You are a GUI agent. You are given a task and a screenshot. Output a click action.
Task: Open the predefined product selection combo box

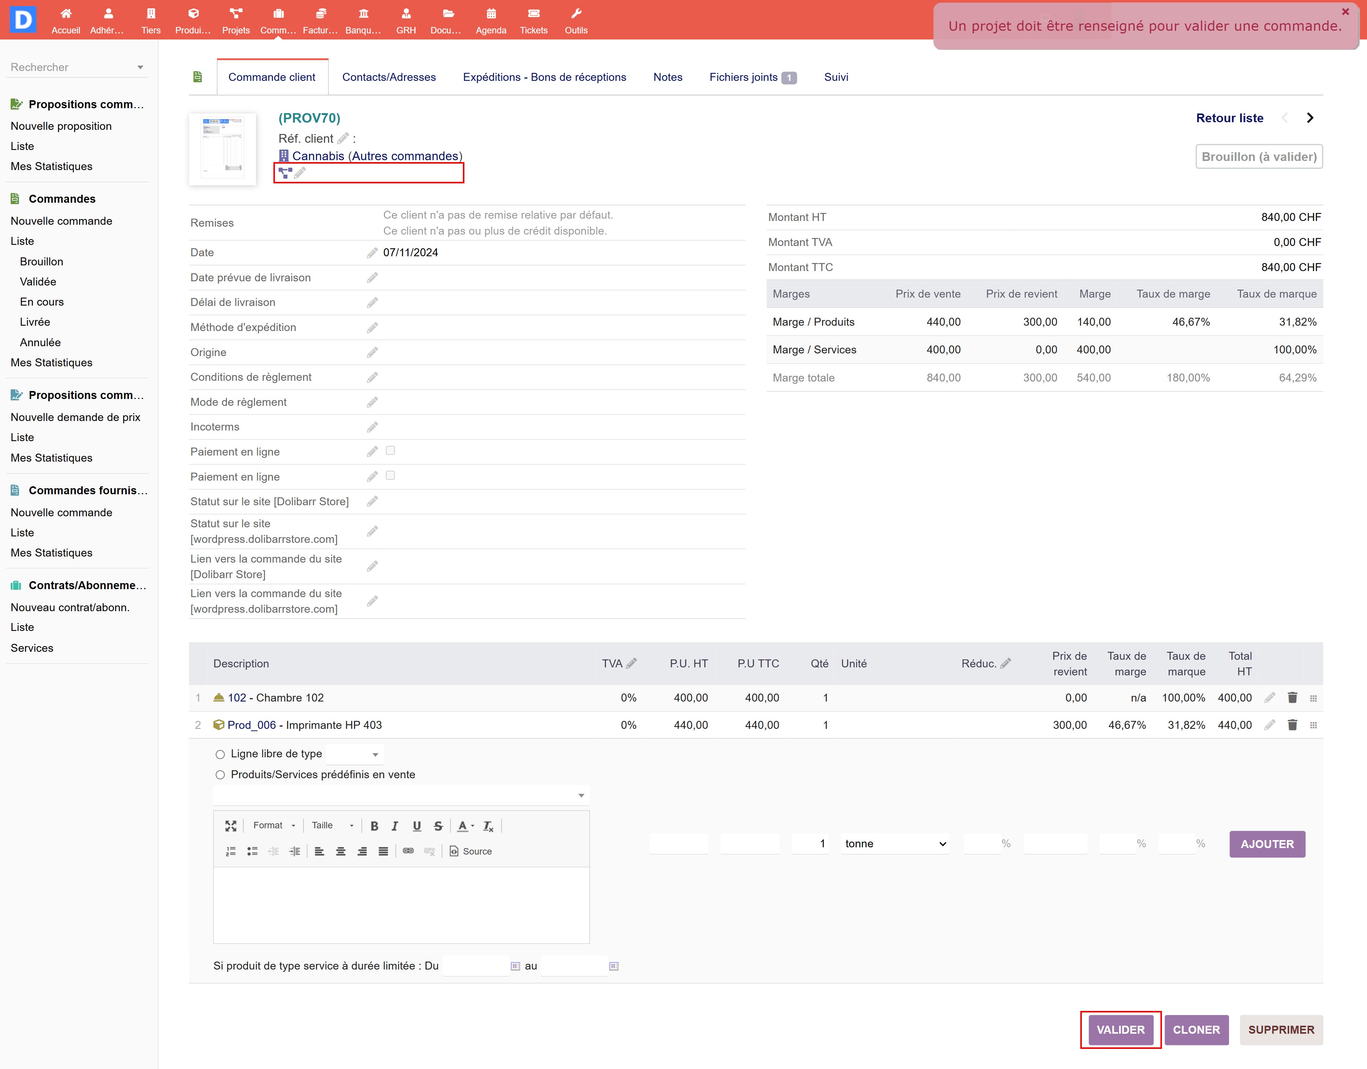[401, 795]
